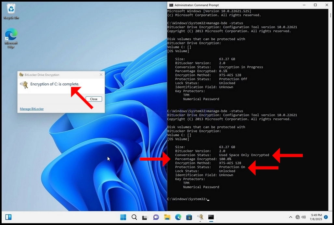Click 'Encryption in Progress' status text
This screenshot has width=334, height=225.
pos(241,67)
